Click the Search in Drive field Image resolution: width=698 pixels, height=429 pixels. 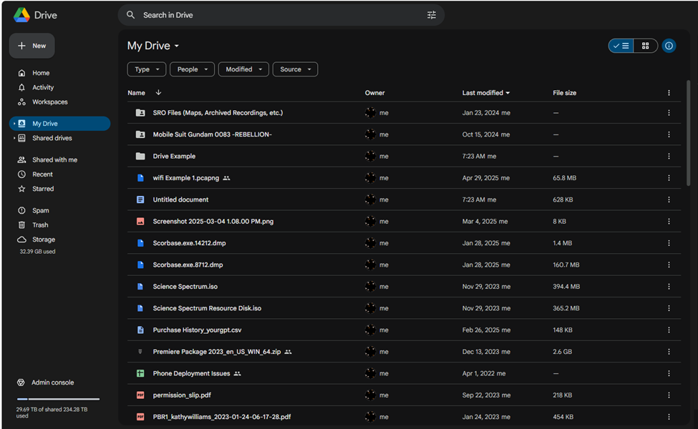tap(279, 15)
